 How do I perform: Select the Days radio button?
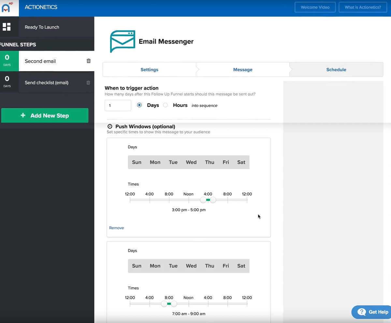tap(139, 105)
